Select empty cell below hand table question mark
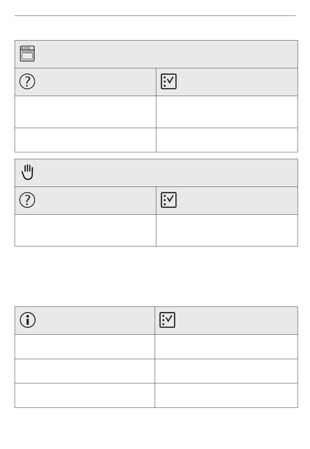 pyautogui.click(x=85, y=230)
